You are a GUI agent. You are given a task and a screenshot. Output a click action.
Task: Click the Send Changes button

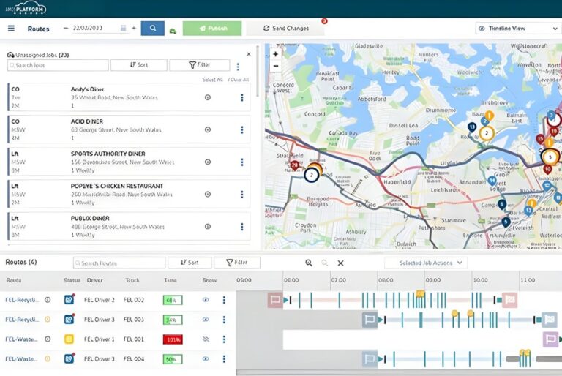[x=285, y=28]
